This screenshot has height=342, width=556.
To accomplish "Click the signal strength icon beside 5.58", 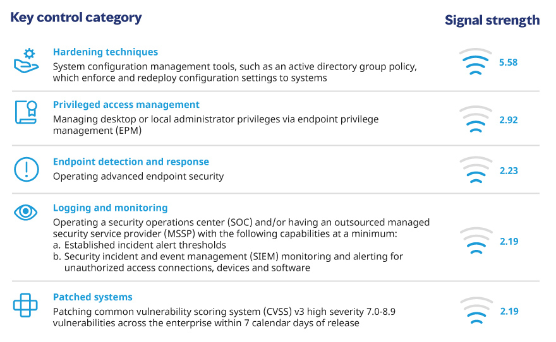I will (x=476, y=62).
